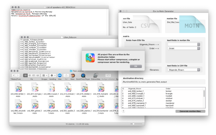Select table row 1 ord_458_tenker_1
The image size is (216, 135).
point(162,91)
